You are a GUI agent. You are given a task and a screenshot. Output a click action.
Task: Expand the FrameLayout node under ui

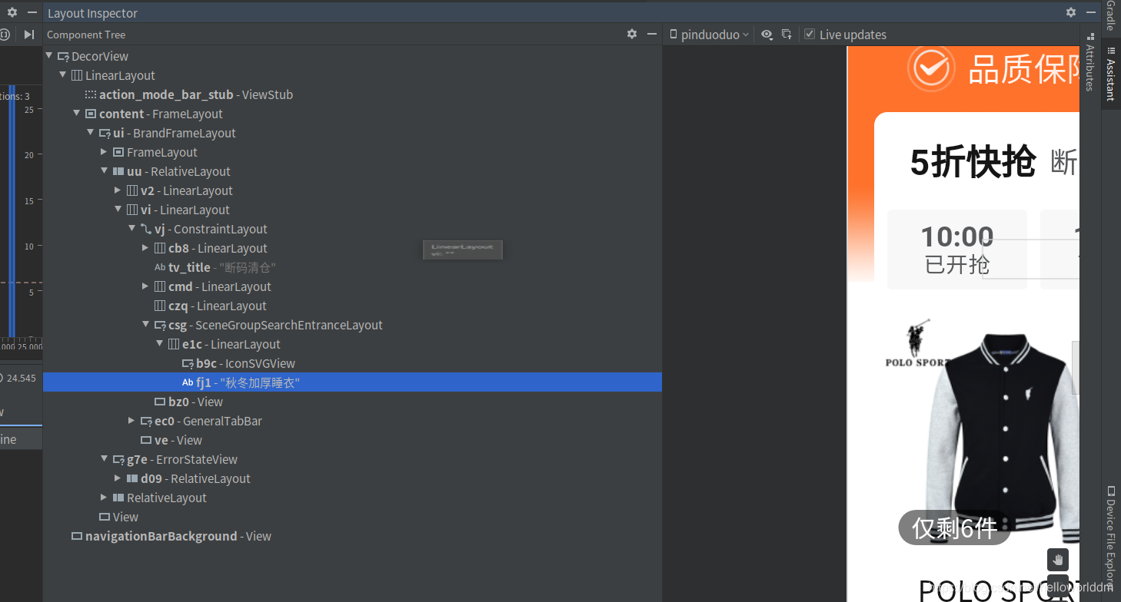pos(105,151)
